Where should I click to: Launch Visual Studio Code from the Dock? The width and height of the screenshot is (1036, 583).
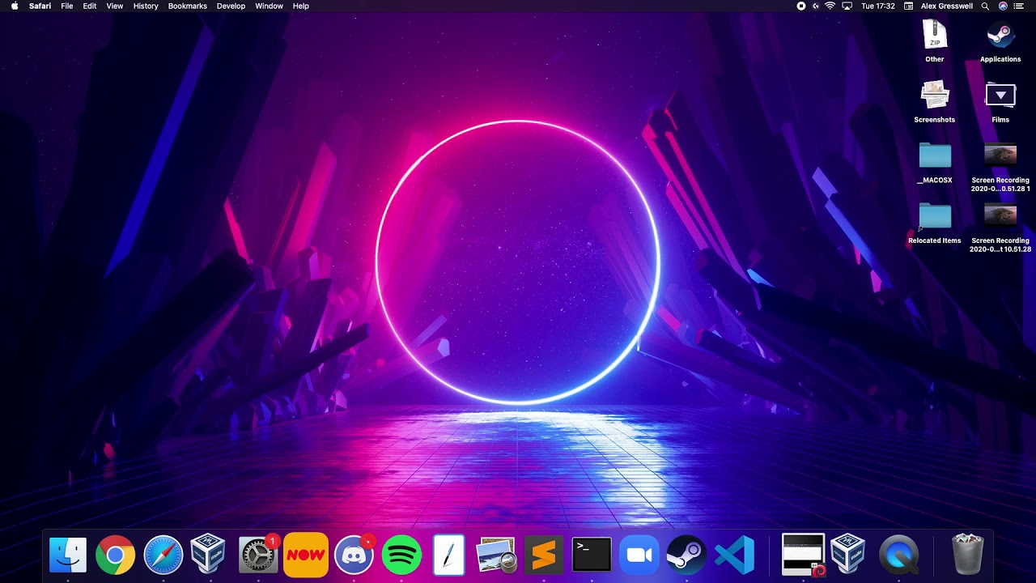click(734, 555)
